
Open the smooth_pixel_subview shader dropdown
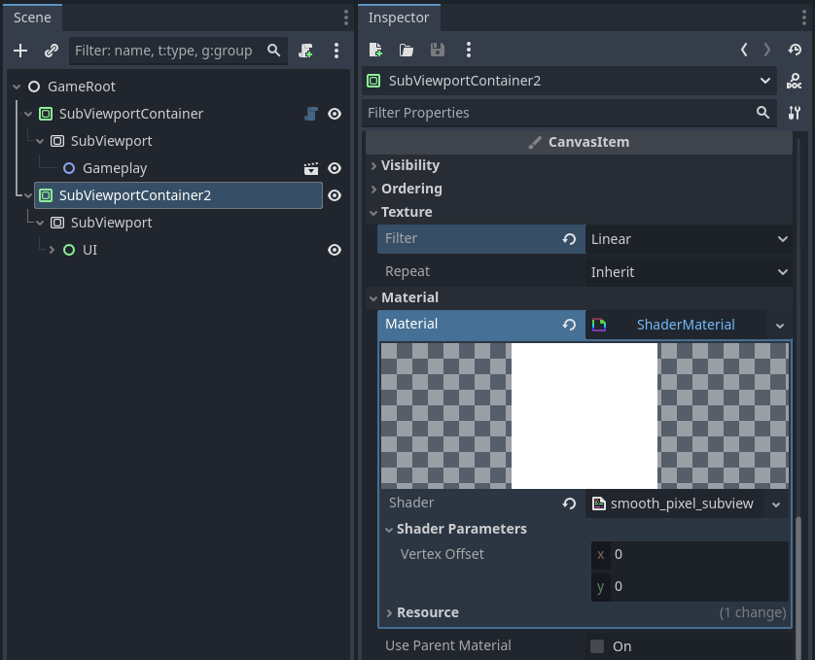tap(776, 504)
